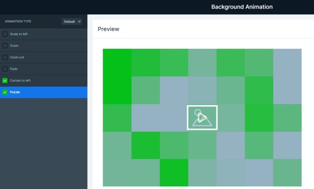
Task: Play the puzzle animation preview
Action: (x=202, y=117)
